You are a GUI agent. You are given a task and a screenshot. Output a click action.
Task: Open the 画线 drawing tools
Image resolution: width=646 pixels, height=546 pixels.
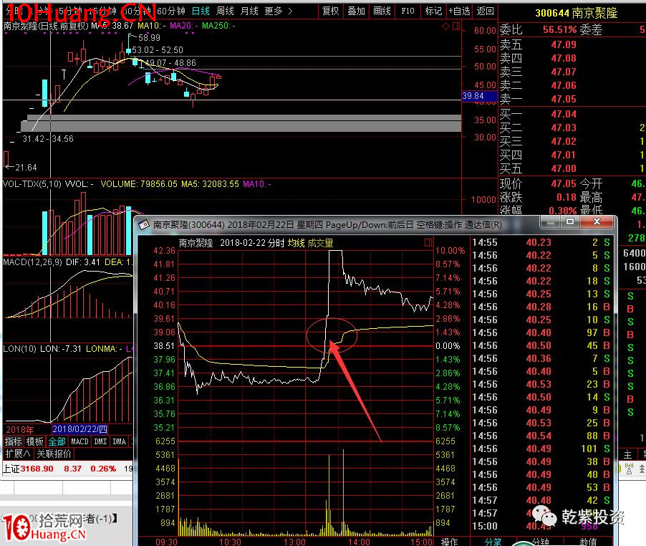[x=382, y=11]
